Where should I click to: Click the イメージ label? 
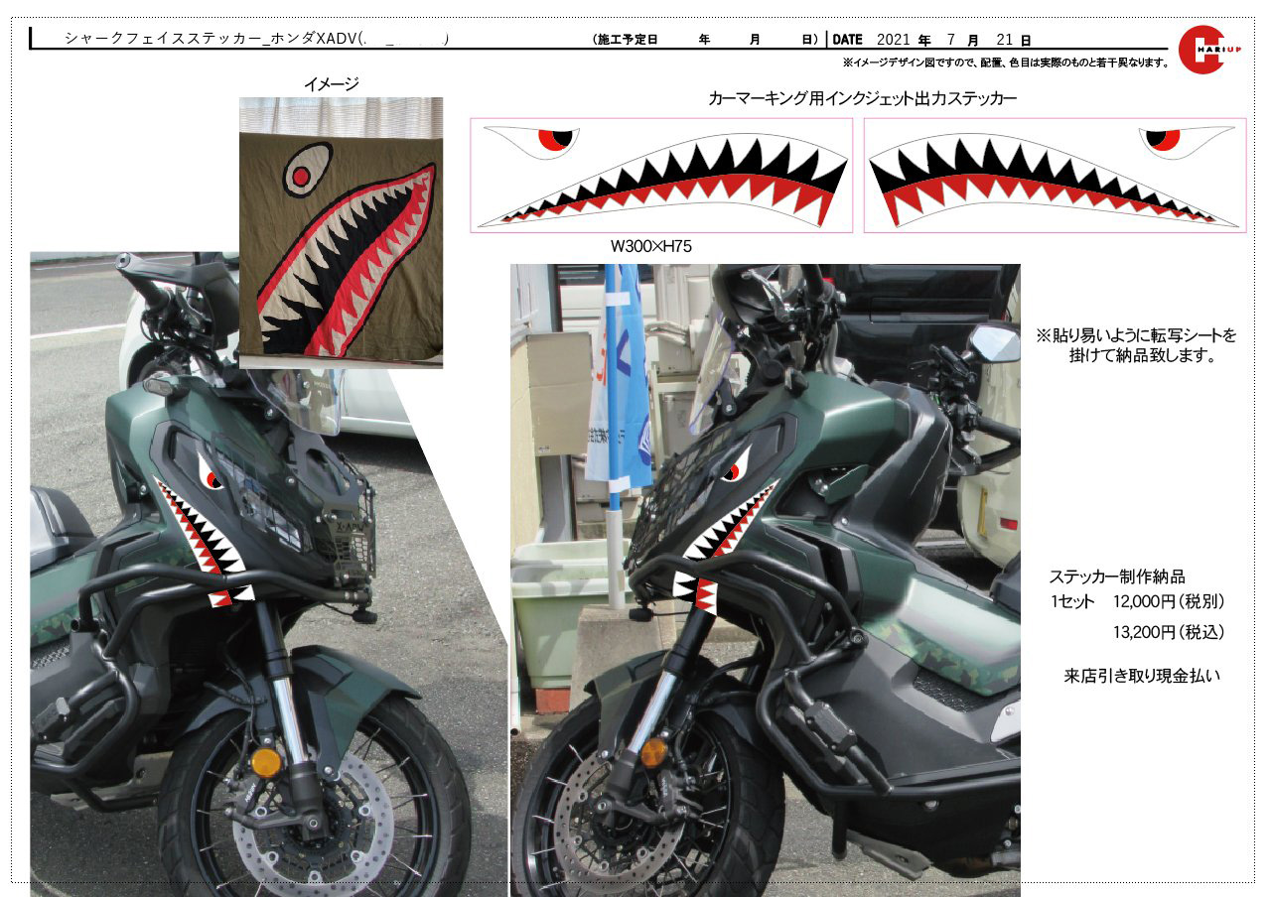(x=331, y=84)
